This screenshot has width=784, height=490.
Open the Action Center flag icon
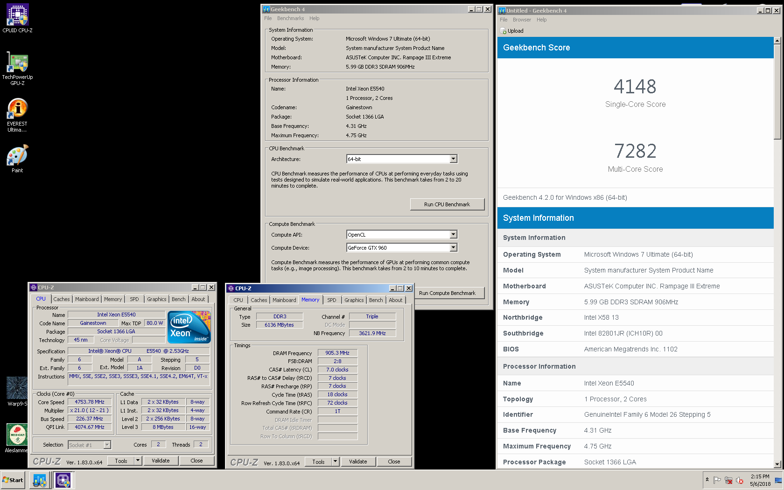tap(717, 480)
